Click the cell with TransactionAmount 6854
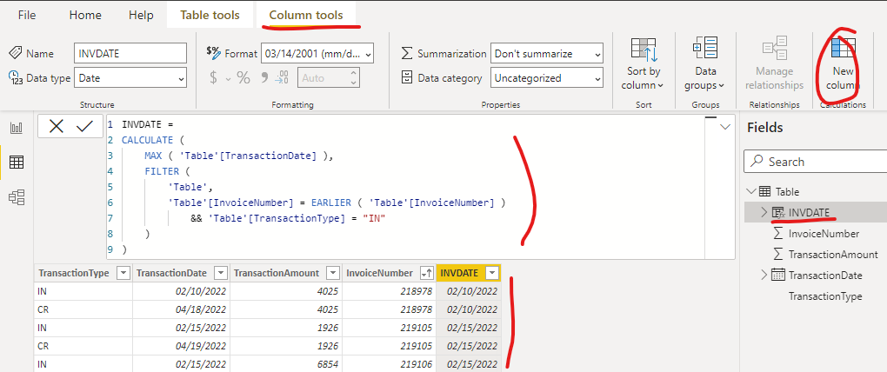Screen dimensions: 887x372 286,364
